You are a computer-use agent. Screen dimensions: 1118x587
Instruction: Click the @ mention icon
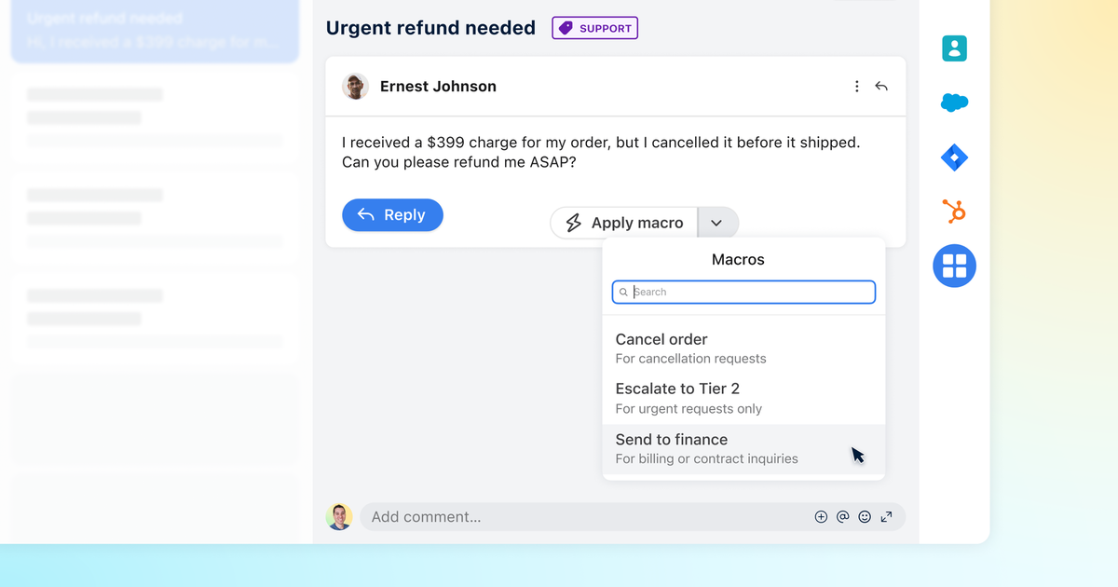(x=842, y=517)
